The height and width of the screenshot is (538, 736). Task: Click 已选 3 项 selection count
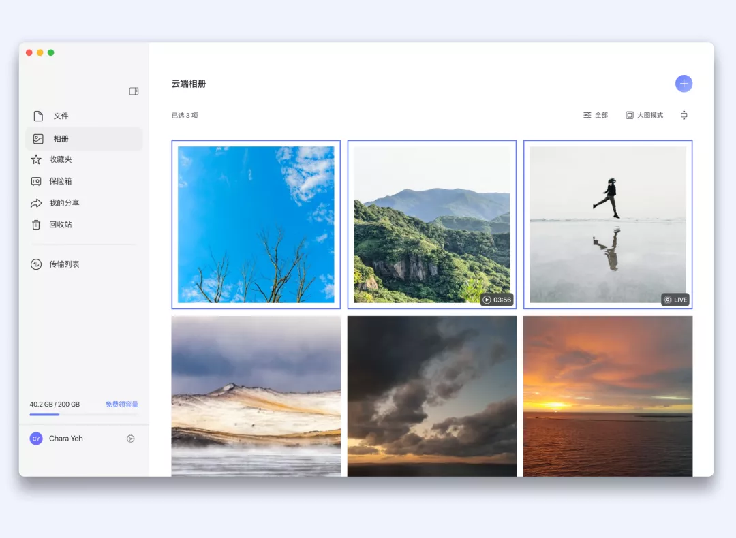pos(185,115)
